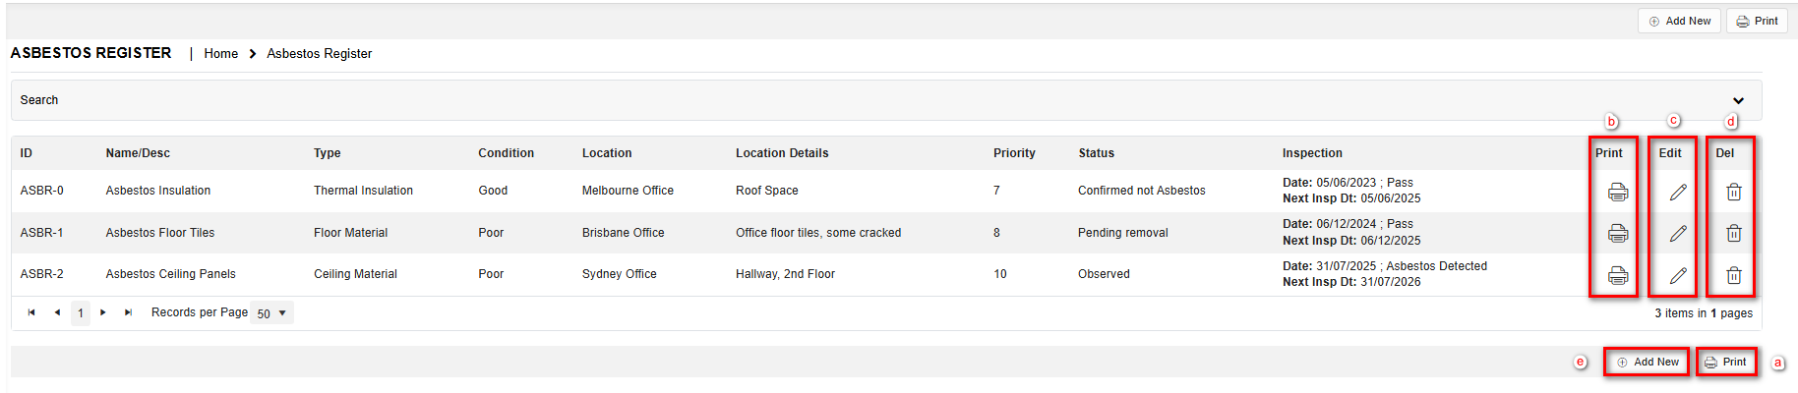1798x393 pixels.
Task: Delete the ASBR-1 Asbestos Floor Tiles record
Action: point(1733,234)
